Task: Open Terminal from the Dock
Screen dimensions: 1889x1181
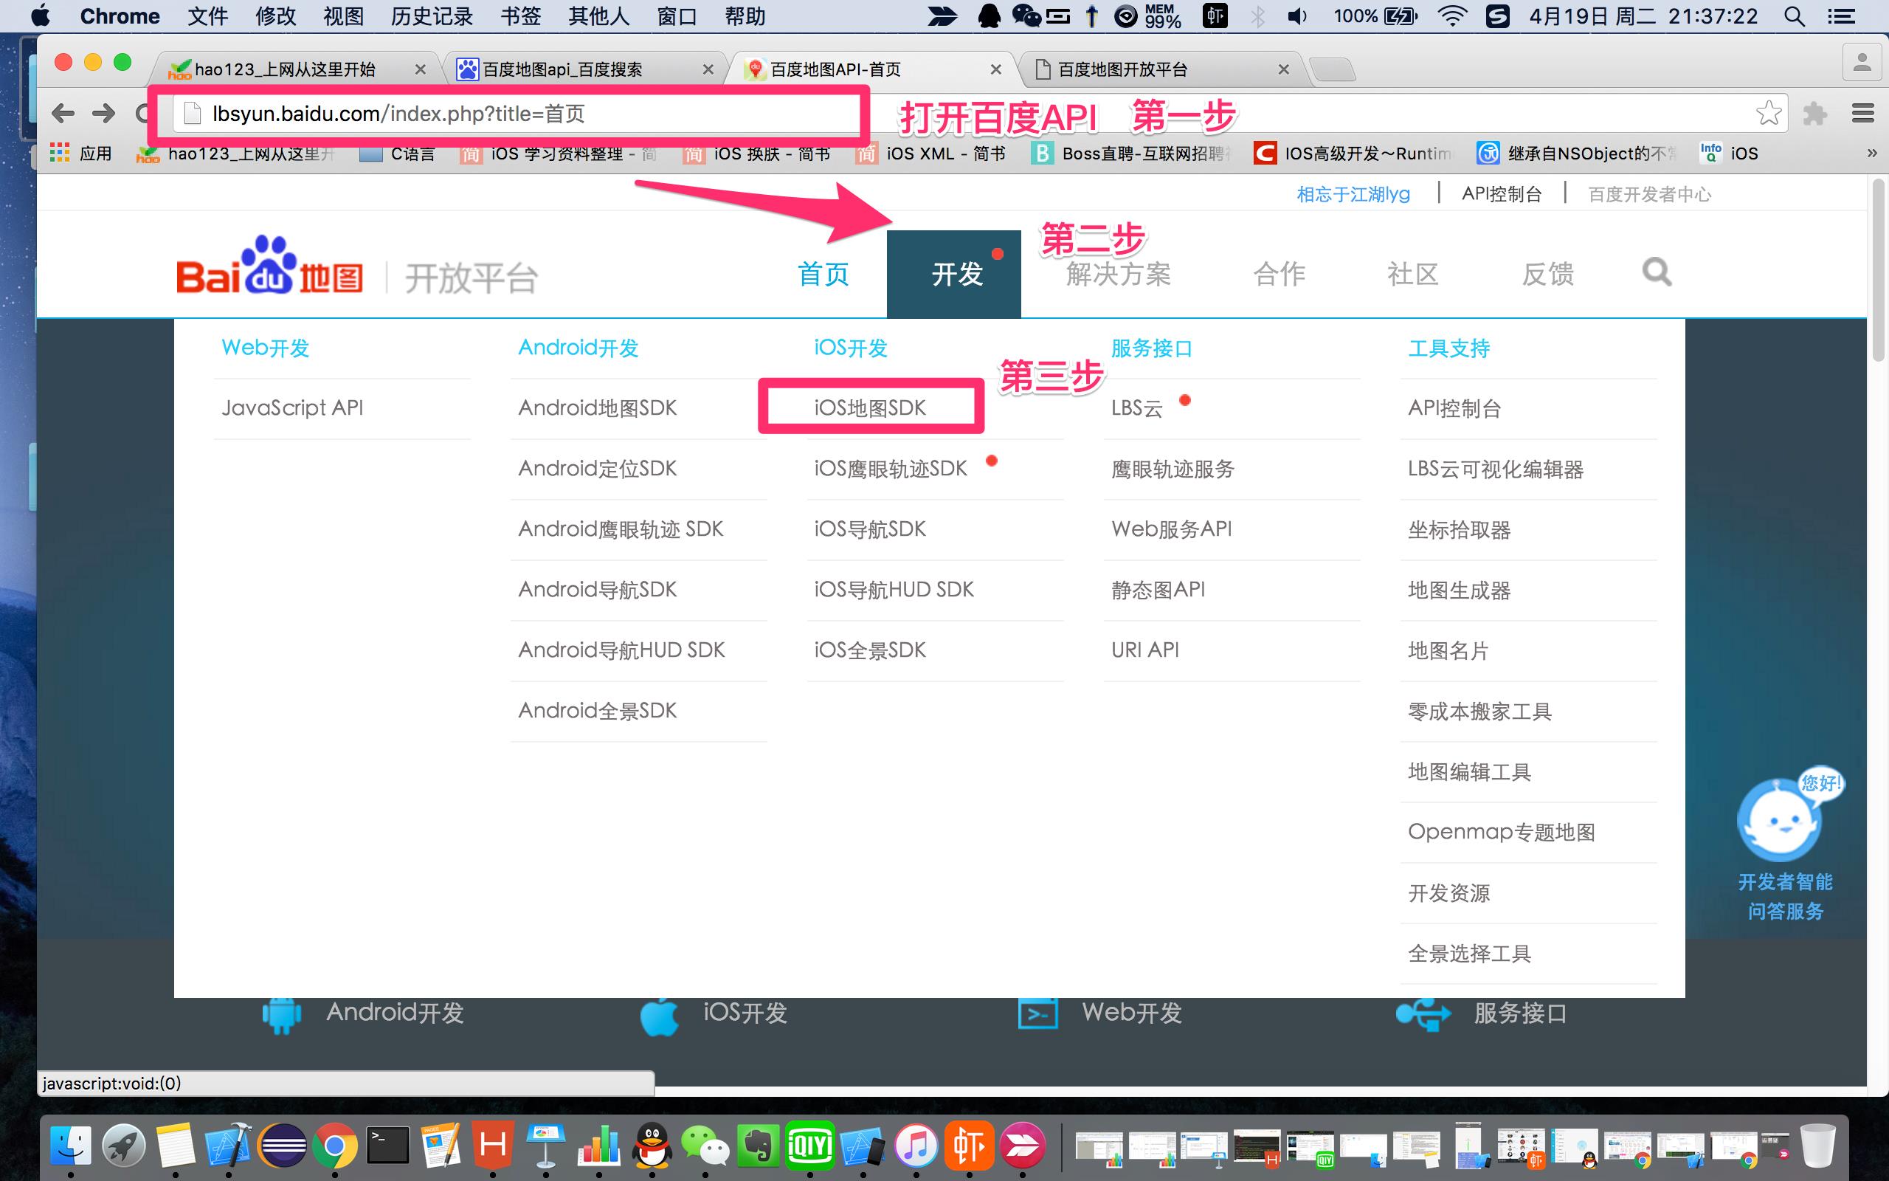Action: coord(388,1146)
